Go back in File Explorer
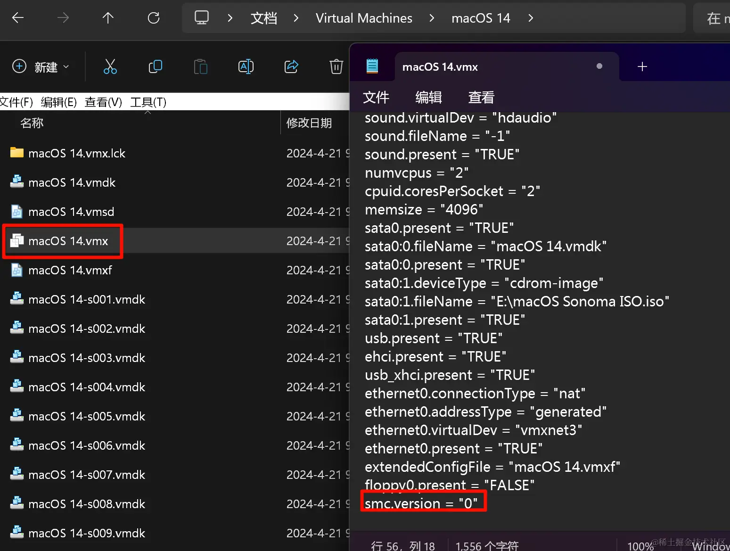The image size is (730, 551). 18,18
